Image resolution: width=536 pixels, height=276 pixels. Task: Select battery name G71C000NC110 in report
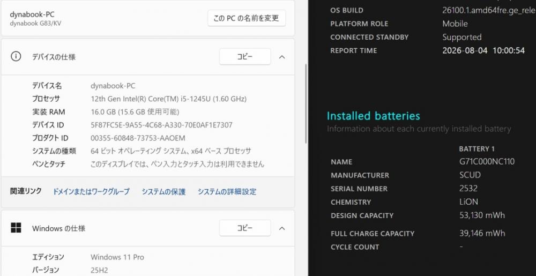click(x=487, y=161)
